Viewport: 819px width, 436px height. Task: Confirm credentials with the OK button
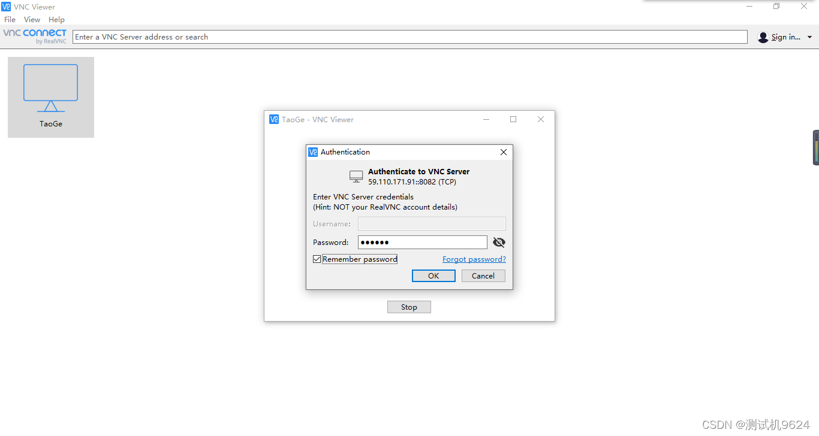click(433, 275)
